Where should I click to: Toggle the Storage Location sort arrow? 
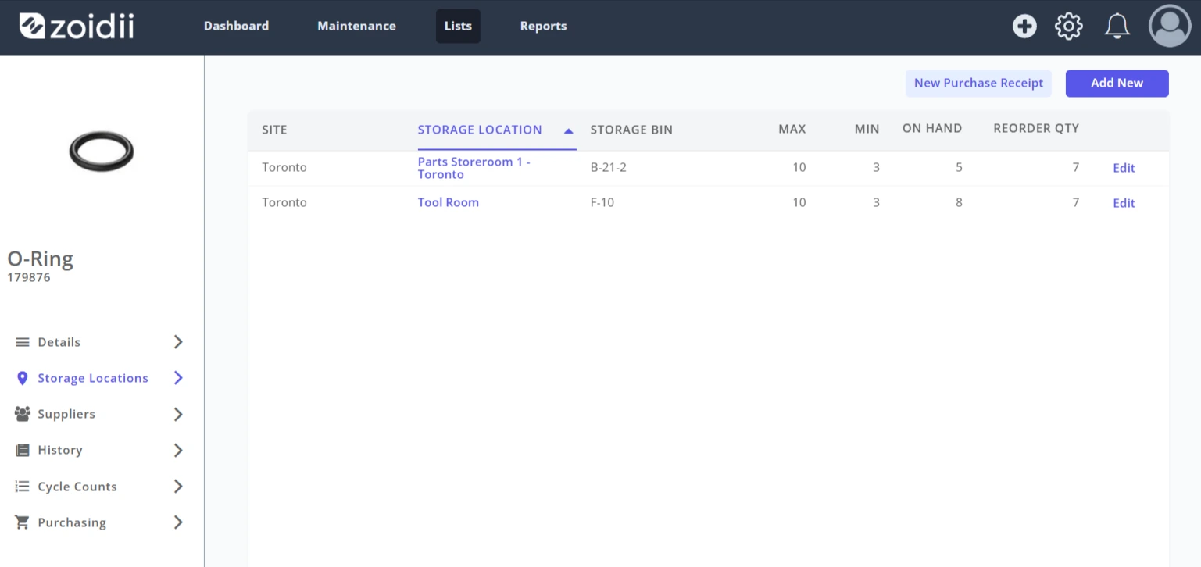(569, 131)
